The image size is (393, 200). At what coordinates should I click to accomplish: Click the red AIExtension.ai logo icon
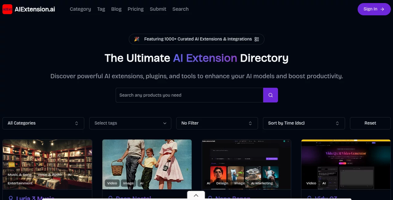click(7, 9)
